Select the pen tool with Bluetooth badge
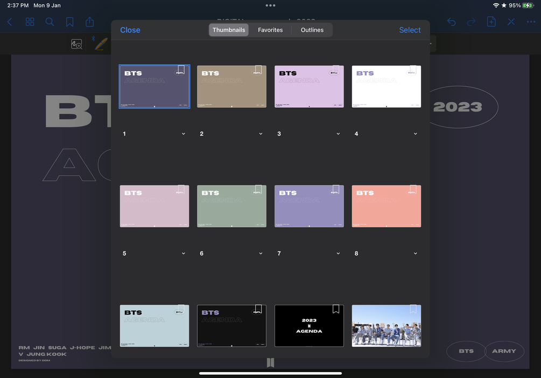The width and height of the screenshot is (541, 378). [100, 44]
